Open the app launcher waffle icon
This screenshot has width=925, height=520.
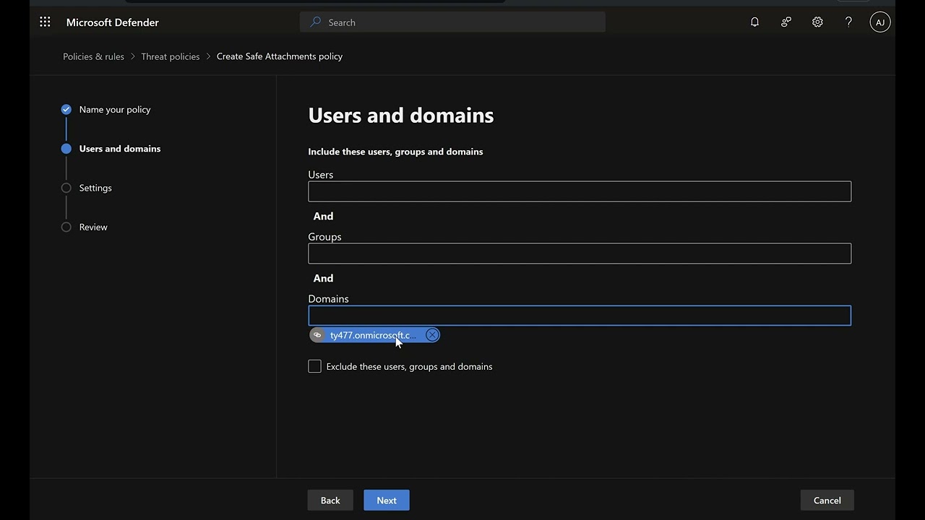pyautogui.click(x=45, y=22)
